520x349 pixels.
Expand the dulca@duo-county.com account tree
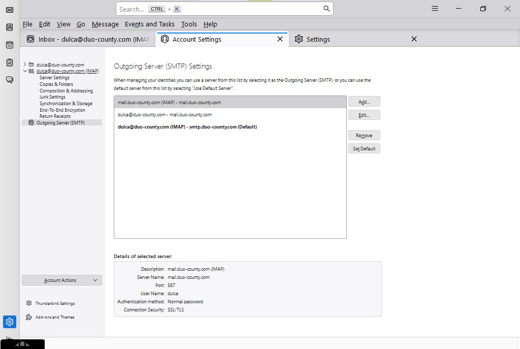tap(25, 65)
